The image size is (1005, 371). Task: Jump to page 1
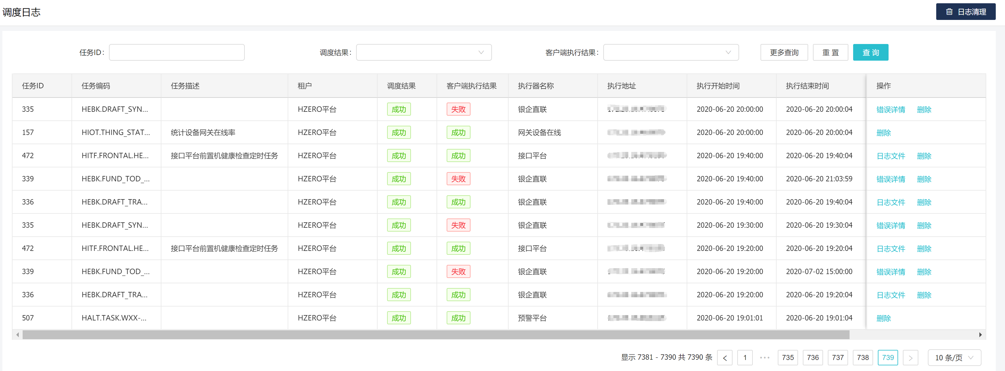[745, 358]
